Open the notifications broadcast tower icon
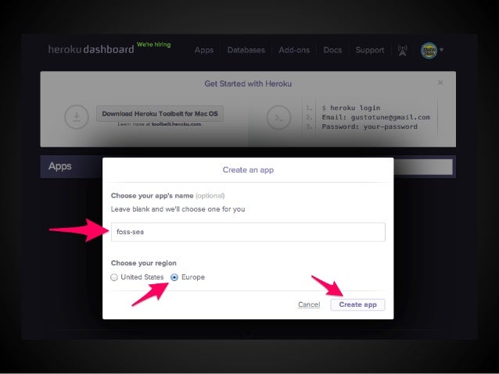 403,50
